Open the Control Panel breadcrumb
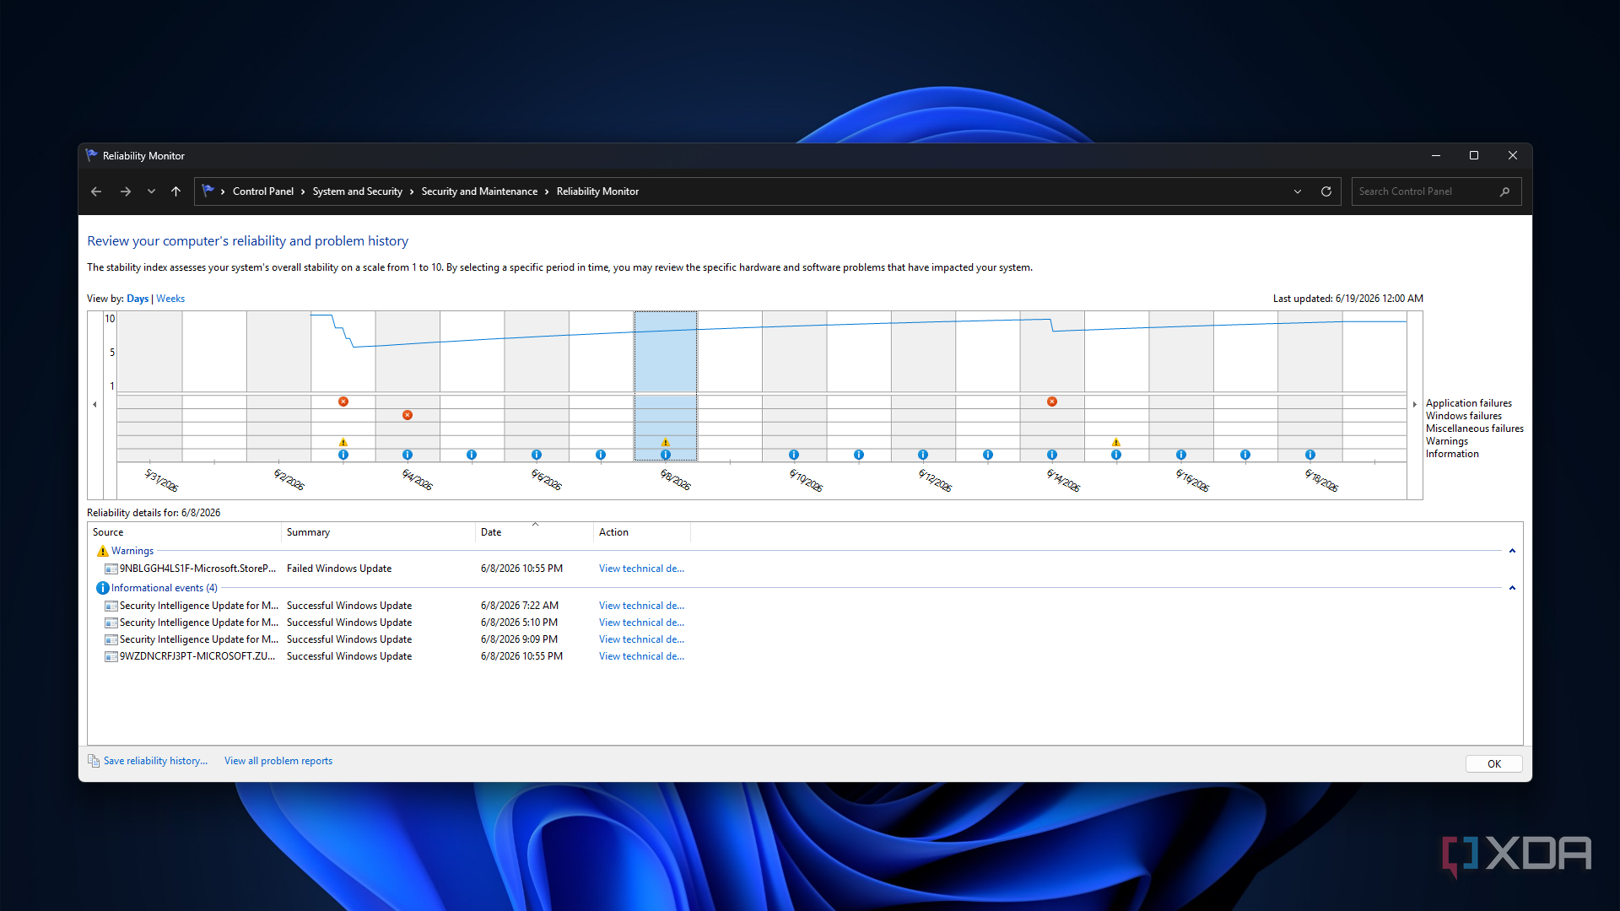1620x911 pixels. [263, 191]
